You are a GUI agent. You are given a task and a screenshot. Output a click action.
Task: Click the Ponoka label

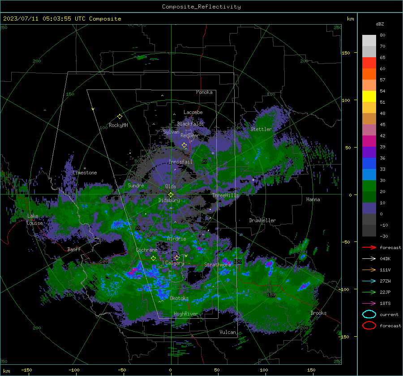pyautogui.click(x=204, y=92)
